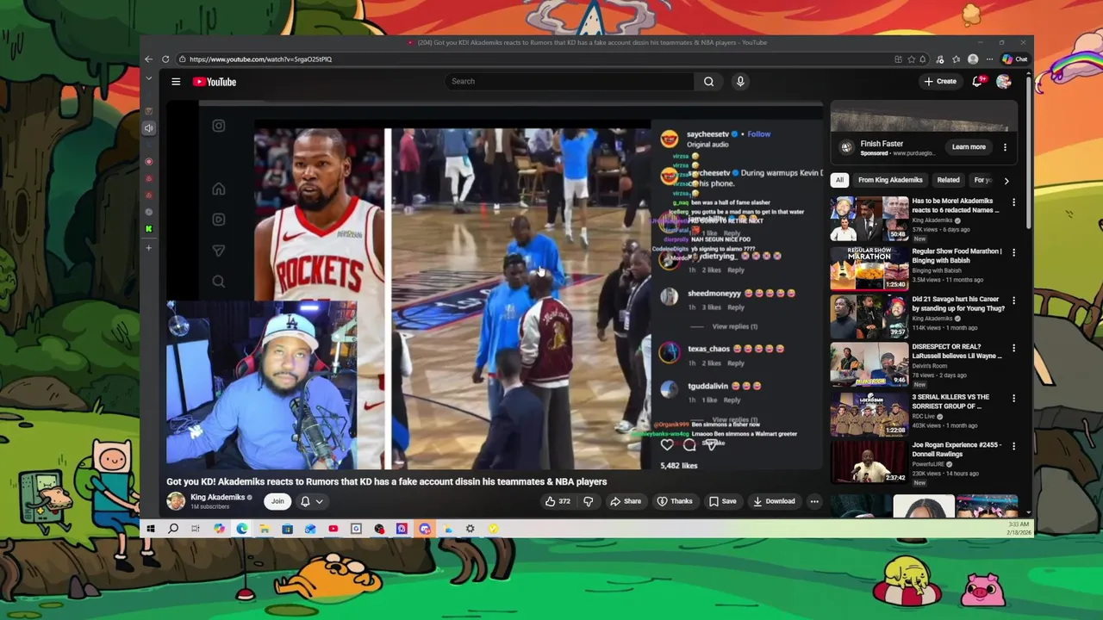Image resolution: width=1103 pixels, height=620 pixels.
Task: Click the King Akademiks channel avatar
Action: 176,501
